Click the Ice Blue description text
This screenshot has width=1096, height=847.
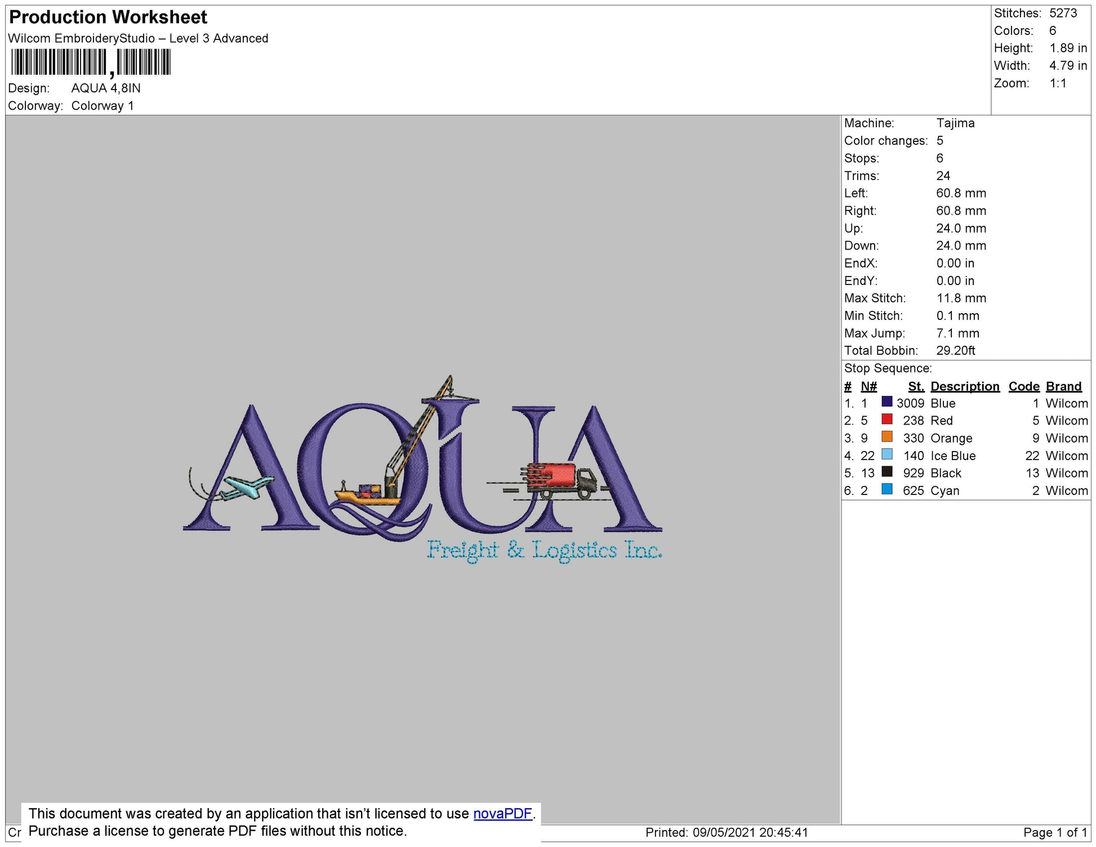[953, 456]
